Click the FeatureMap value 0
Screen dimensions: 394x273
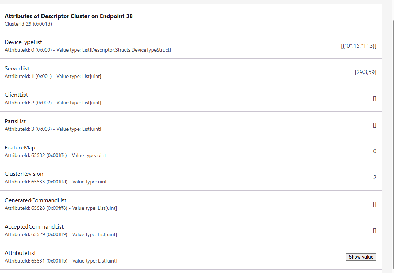click(375, 151)
